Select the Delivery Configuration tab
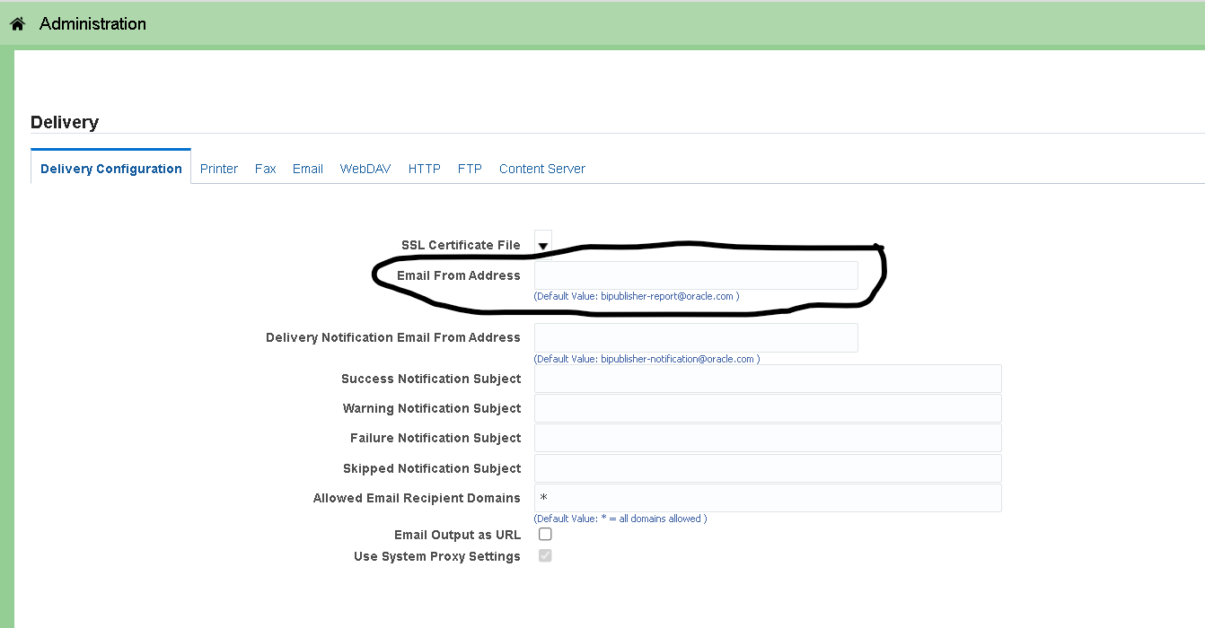 (x=111, y=169)
